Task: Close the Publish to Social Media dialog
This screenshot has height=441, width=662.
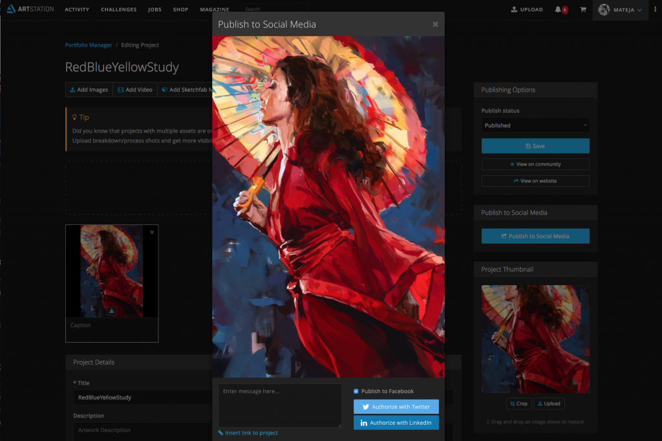Action: (x=435, y=25)
